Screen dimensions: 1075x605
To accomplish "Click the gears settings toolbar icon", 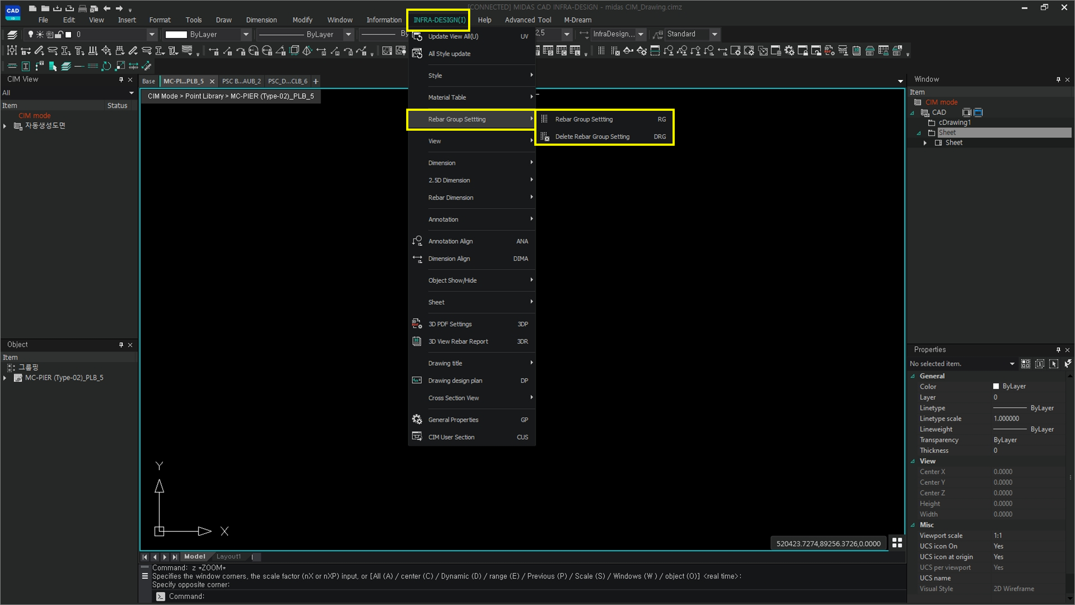I will (x=789, y=51).
